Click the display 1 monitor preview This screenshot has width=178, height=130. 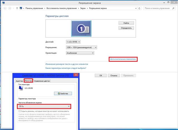[81, 29]
